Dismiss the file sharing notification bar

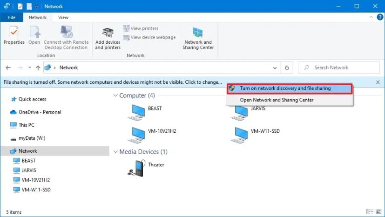pos(378,82)
